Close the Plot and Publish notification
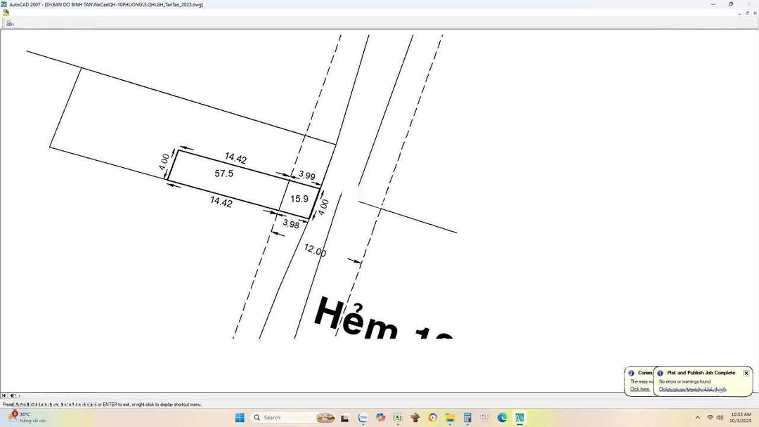The width and height of the screenshot is (759, 427). click(746, 373)
